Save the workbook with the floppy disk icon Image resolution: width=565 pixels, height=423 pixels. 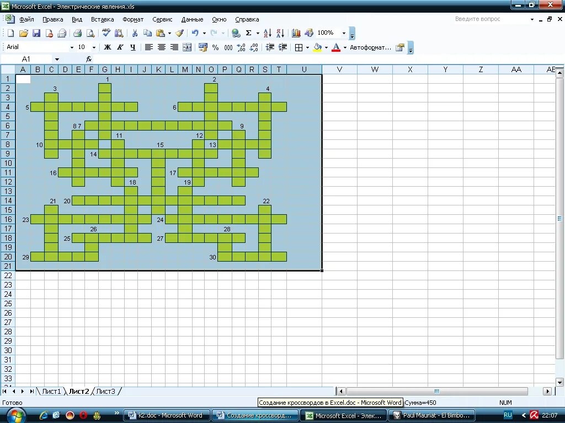pos(36,33)
